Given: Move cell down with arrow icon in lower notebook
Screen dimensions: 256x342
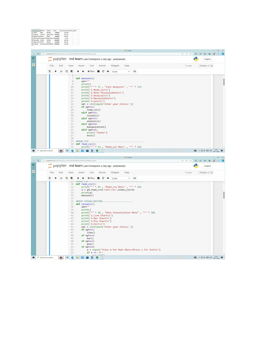Looking at the screenshot, I should [83, 178].
